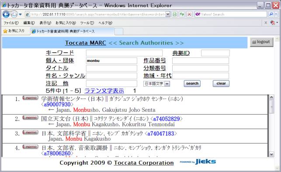The image size is (281, 172).
Task: Click the clear button
Action: point(221,84)
